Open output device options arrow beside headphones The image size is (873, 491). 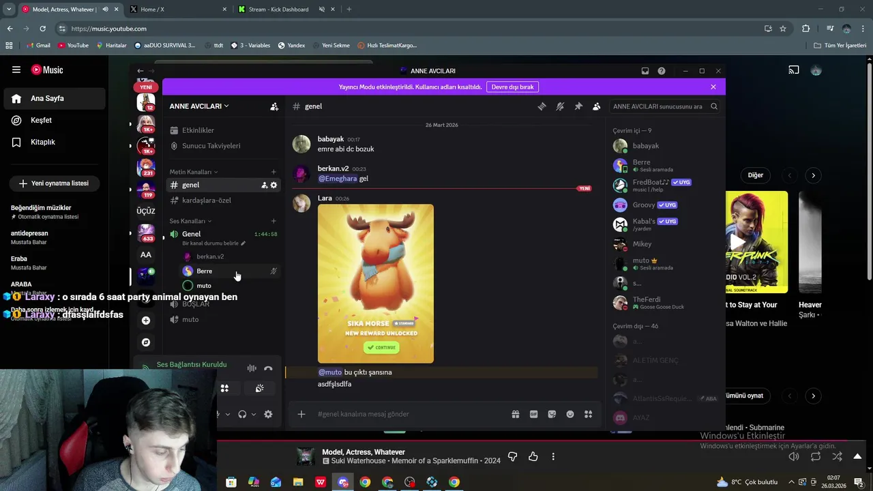[254, 414]
